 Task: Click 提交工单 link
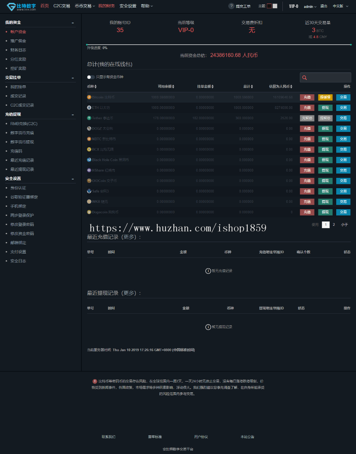point(243,6)
